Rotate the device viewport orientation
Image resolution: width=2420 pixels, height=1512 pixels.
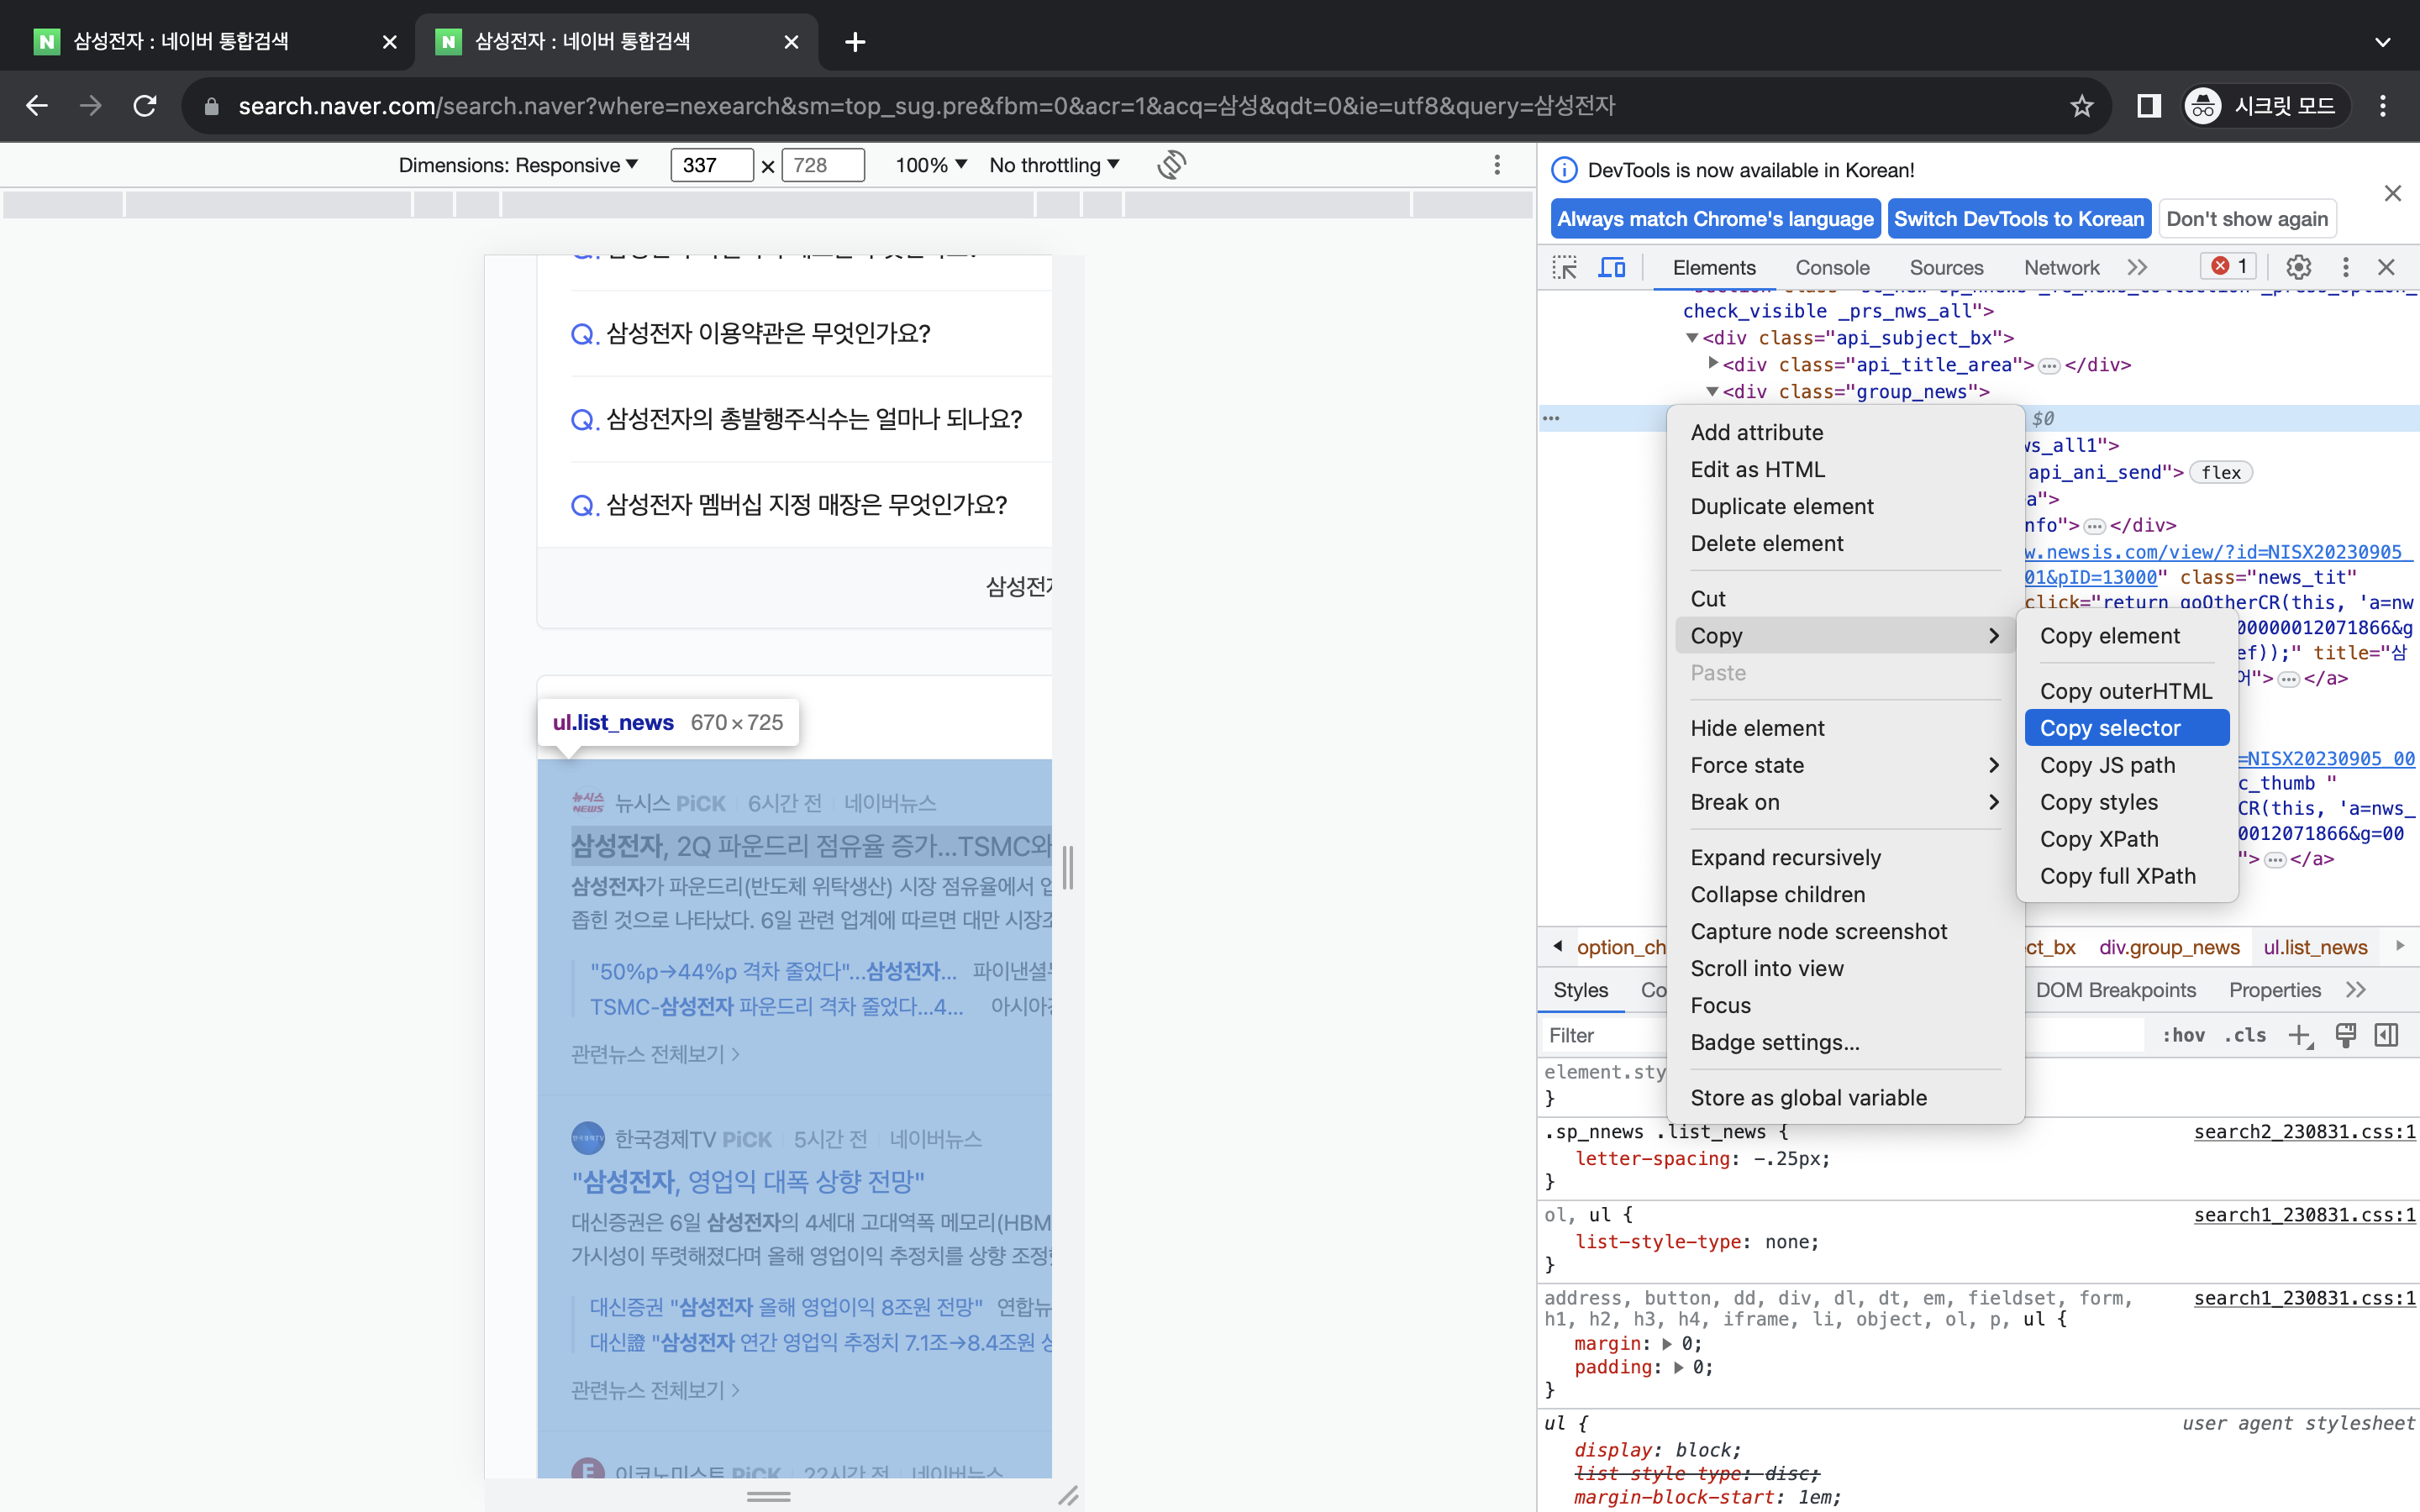tap(1172, 165)
